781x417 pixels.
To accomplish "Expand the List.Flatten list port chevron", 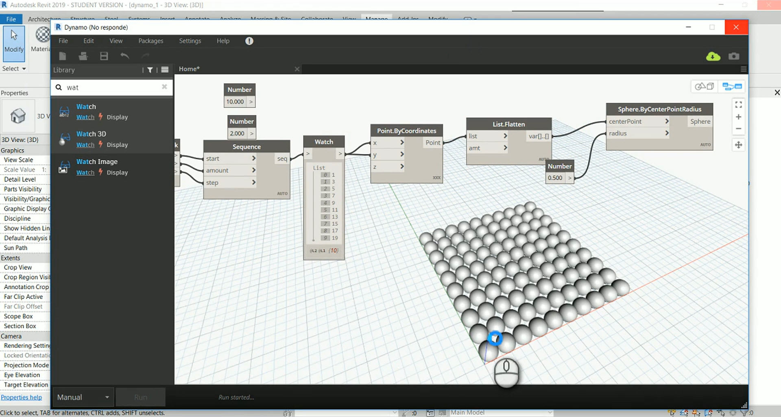I will 505,136.
